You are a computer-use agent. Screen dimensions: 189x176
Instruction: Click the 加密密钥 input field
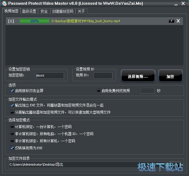tap(50, 76)
